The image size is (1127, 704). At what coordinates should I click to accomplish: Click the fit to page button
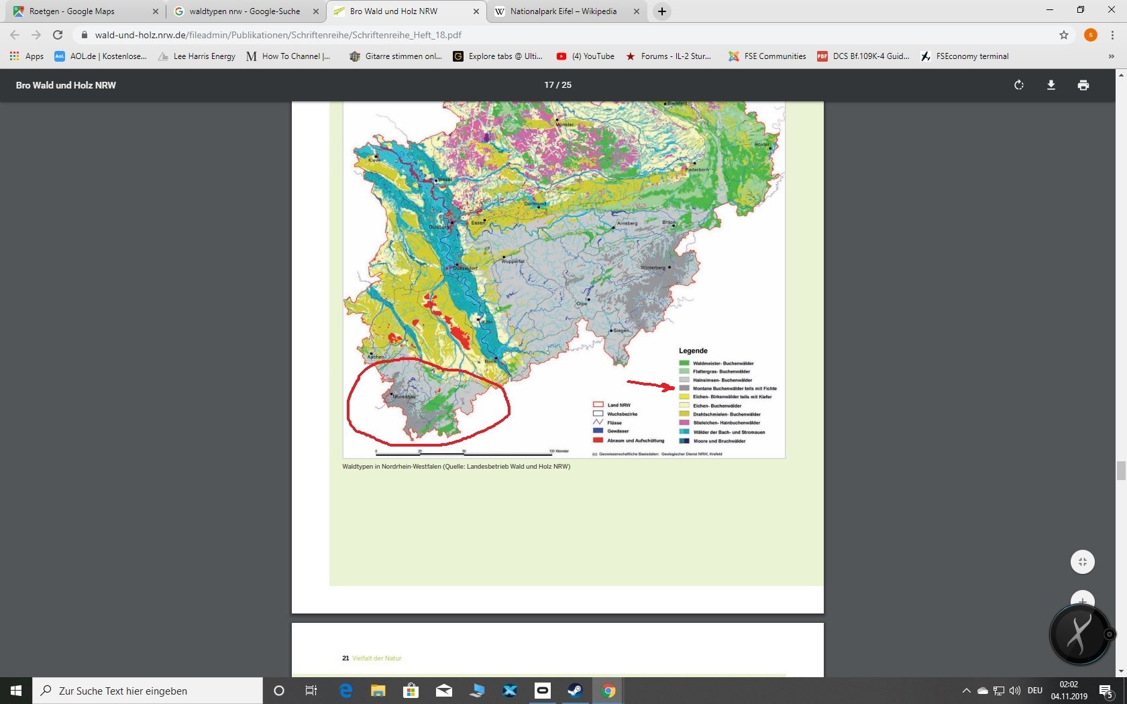[x=1083, y=562]
